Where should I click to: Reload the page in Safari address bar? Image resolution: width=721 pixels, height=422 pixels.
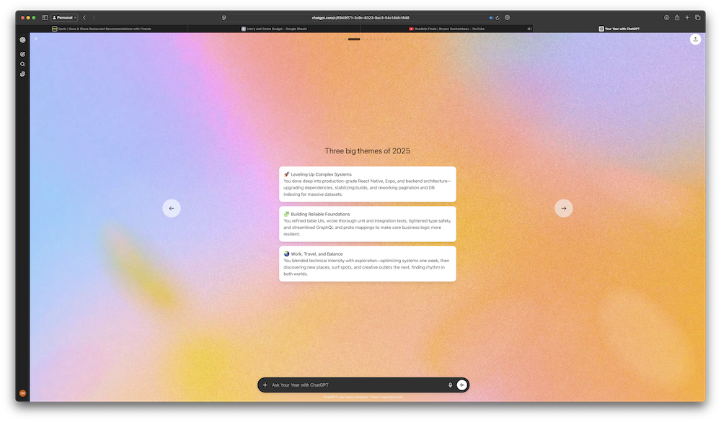point(497,17)
